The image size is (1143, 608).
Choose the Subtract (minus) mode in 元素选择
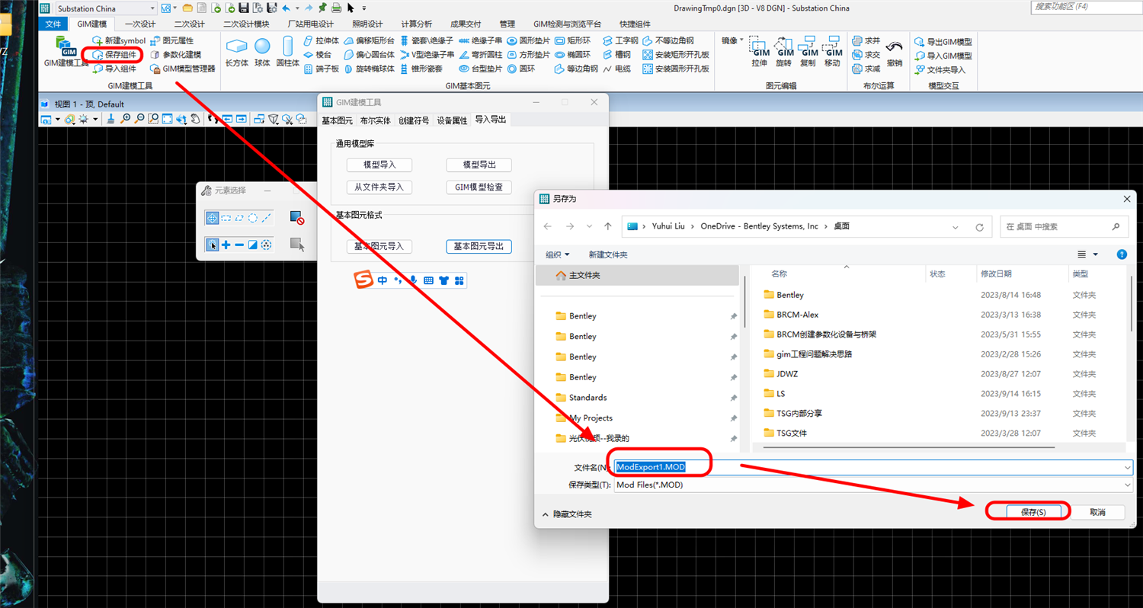(x=239, y=245)
